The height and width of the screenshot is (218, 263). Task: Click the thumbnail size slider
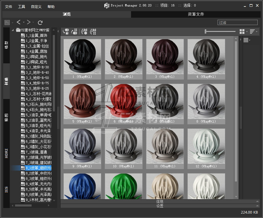click(x=220, y=32)
